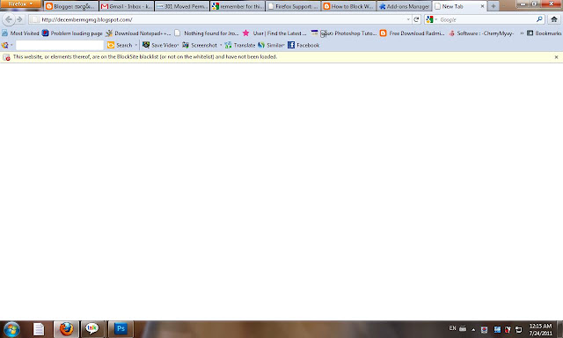Open the add-on toolbar logo dropdown
The height and width of the screenshot is (338, 563).
pos(7,45)
